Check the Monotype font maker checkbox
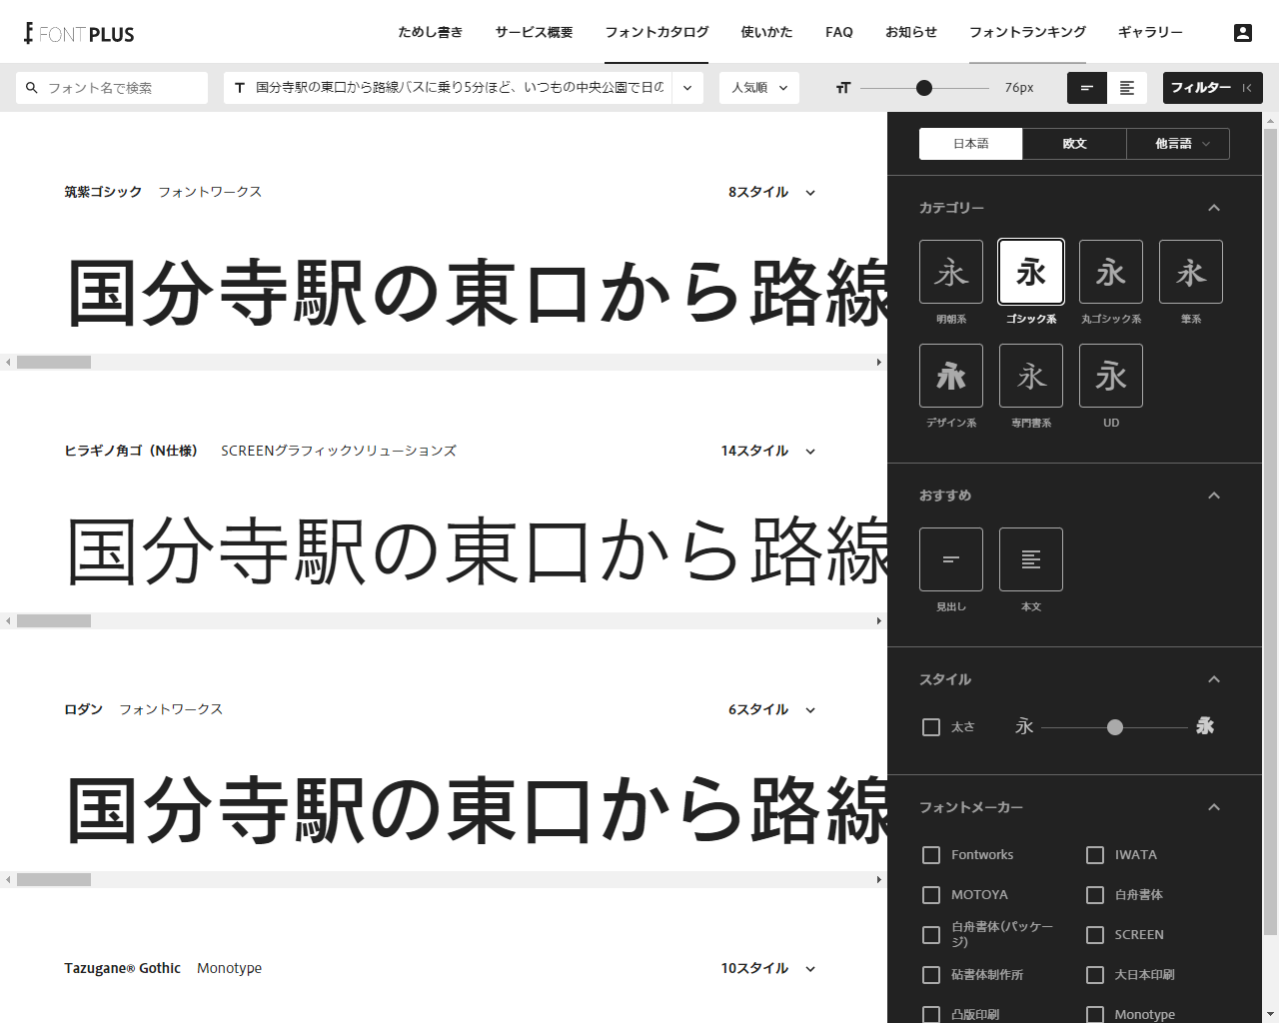Image resolution: width=1279 pixels, height=1023 pixels. point(1095,1014)
